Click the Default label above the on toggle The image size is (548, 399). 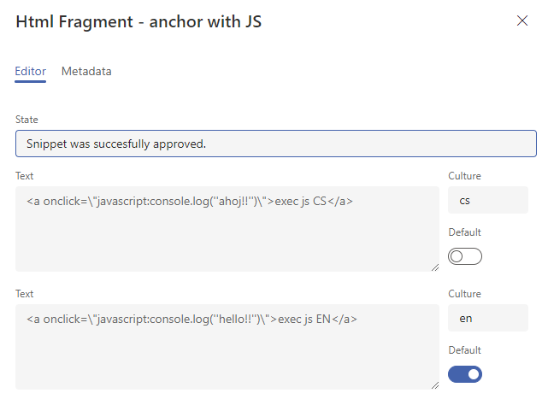tap(464, 350)
